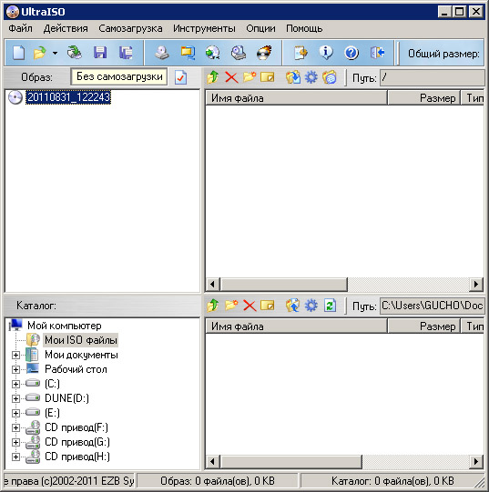Click the catalog pane horizontal scrollbar left arrow

(213, 462)
